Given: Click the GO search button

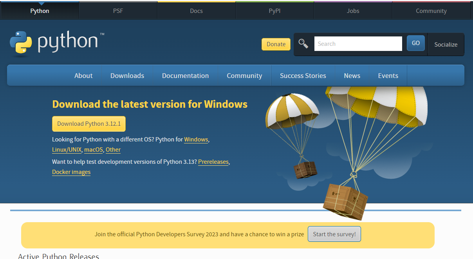Looking at the screenshot, I should (416, 43).
